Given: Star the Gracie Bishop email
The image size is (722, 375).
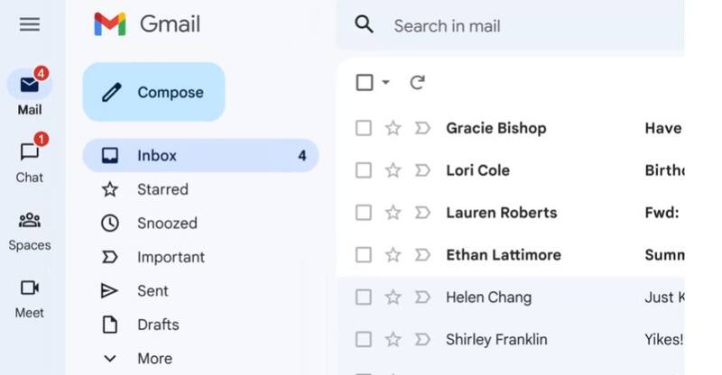Looking at the screenshot, I should tap(393, 128).
